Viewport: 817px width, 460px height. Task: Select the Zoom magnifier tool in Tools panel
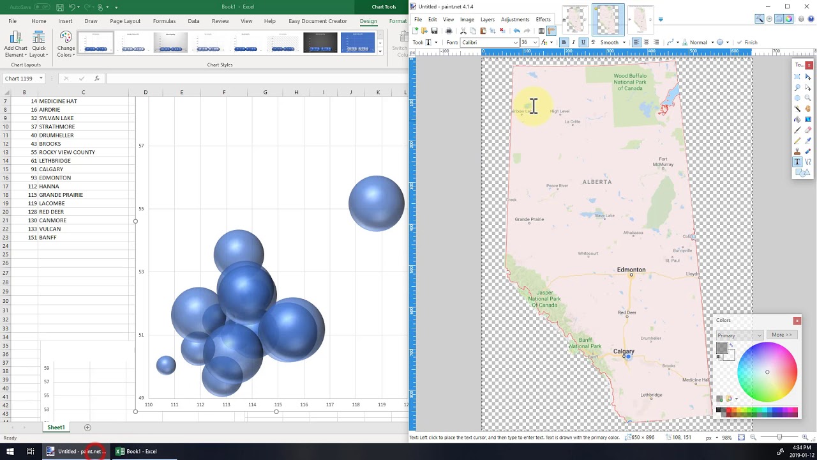tap(807, 98)
